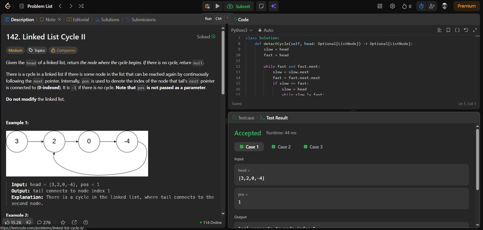Pick a random problem with shuffle icon
483x230 pixels.
pyautogui.click(x=81, y=6)
